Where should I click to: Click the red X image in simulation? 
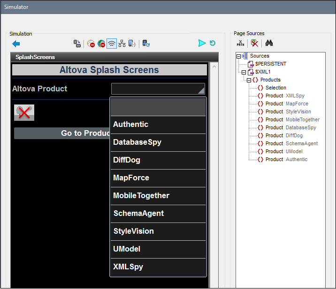point(24,112)
